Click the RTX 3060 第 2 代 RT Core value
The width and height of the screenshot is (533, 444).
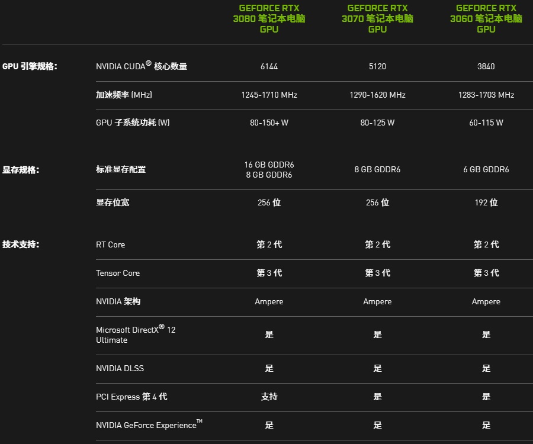[x=486, y=244]
